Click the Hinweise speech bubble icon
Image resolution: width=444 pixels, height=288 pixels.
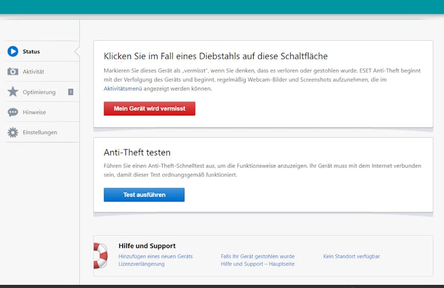(13, 112)
